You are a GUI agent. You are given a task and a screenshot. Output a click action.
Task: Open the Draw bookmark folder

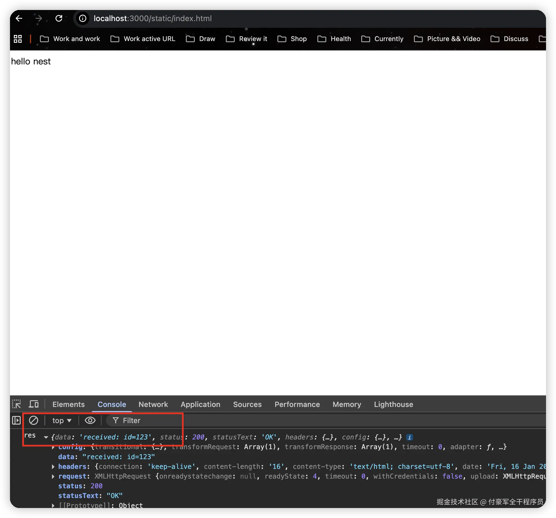(201, 39)
